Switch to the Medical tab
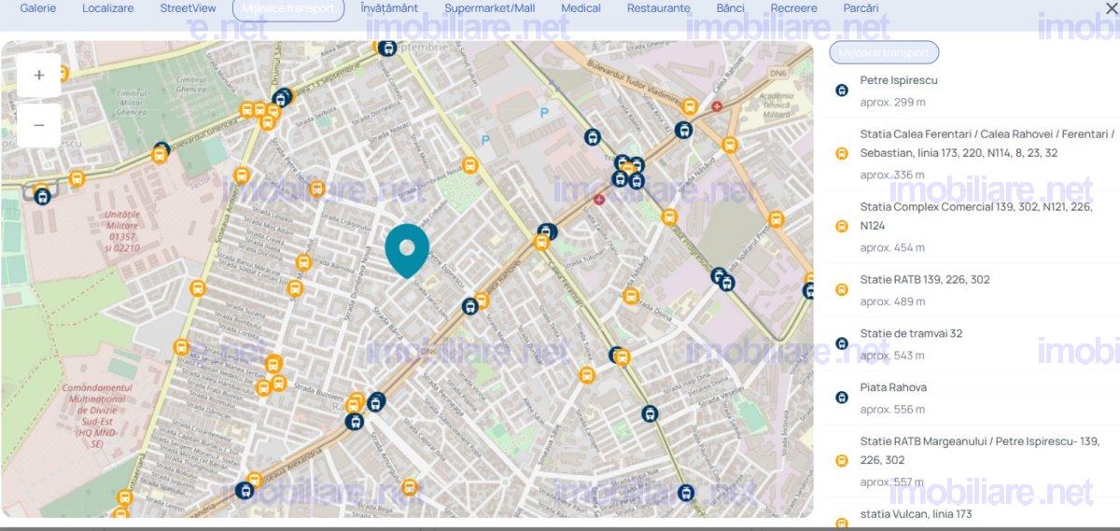 point(581,8)
